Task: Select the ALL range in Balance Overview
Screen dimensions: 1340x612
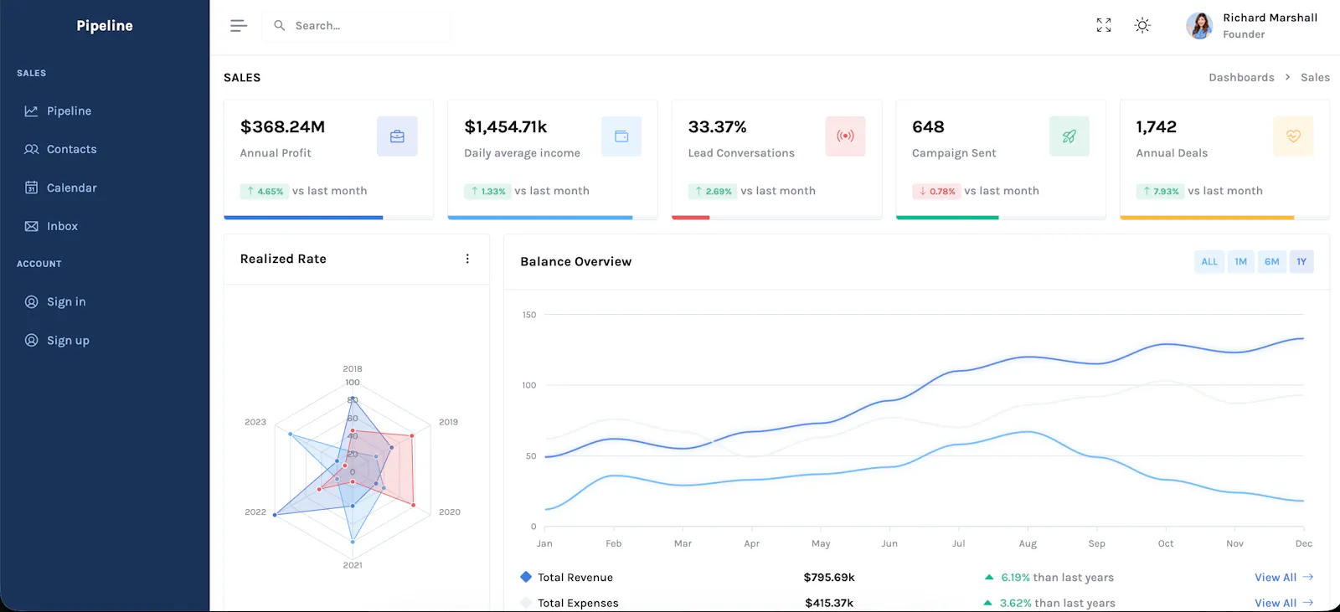Action: tap(1209, 262)
